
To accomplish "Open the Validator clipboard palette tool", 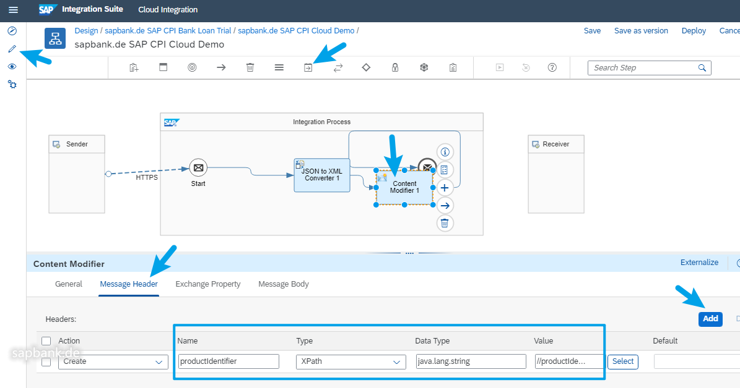I will pyautogui.click(x=453, y=67).
